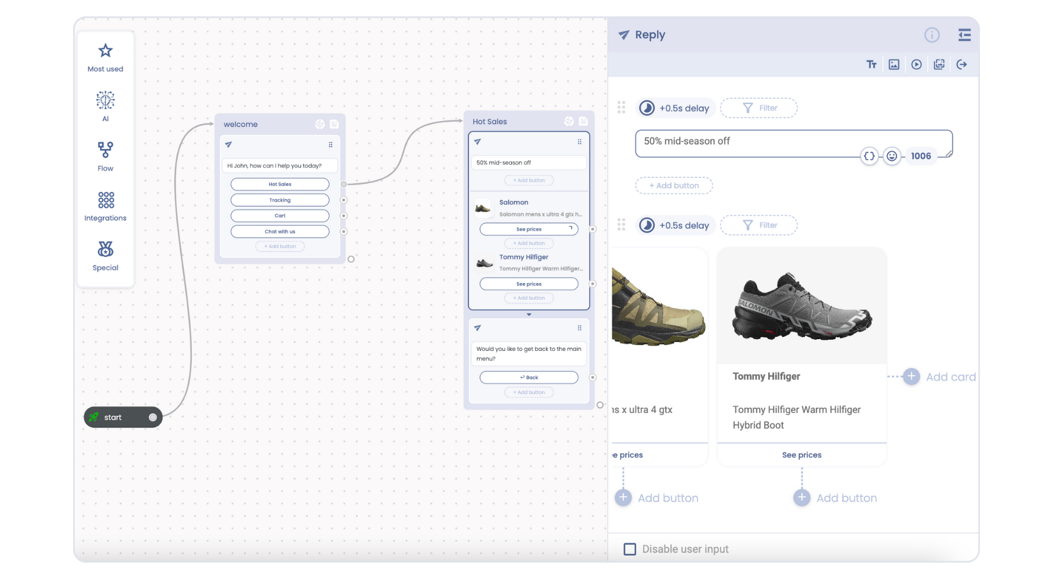The width and height of the screenshot is (1053, 579).
Task: Click Hot Sales node bottom output connector
Action: [x=600, y=405]
